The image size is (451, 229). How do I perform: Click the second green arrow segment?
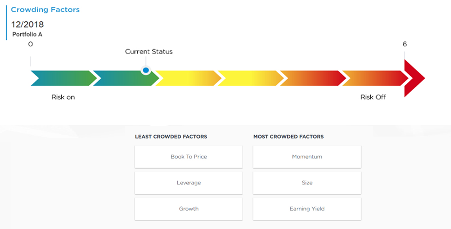pyautogui.click(x=126, y=78)
